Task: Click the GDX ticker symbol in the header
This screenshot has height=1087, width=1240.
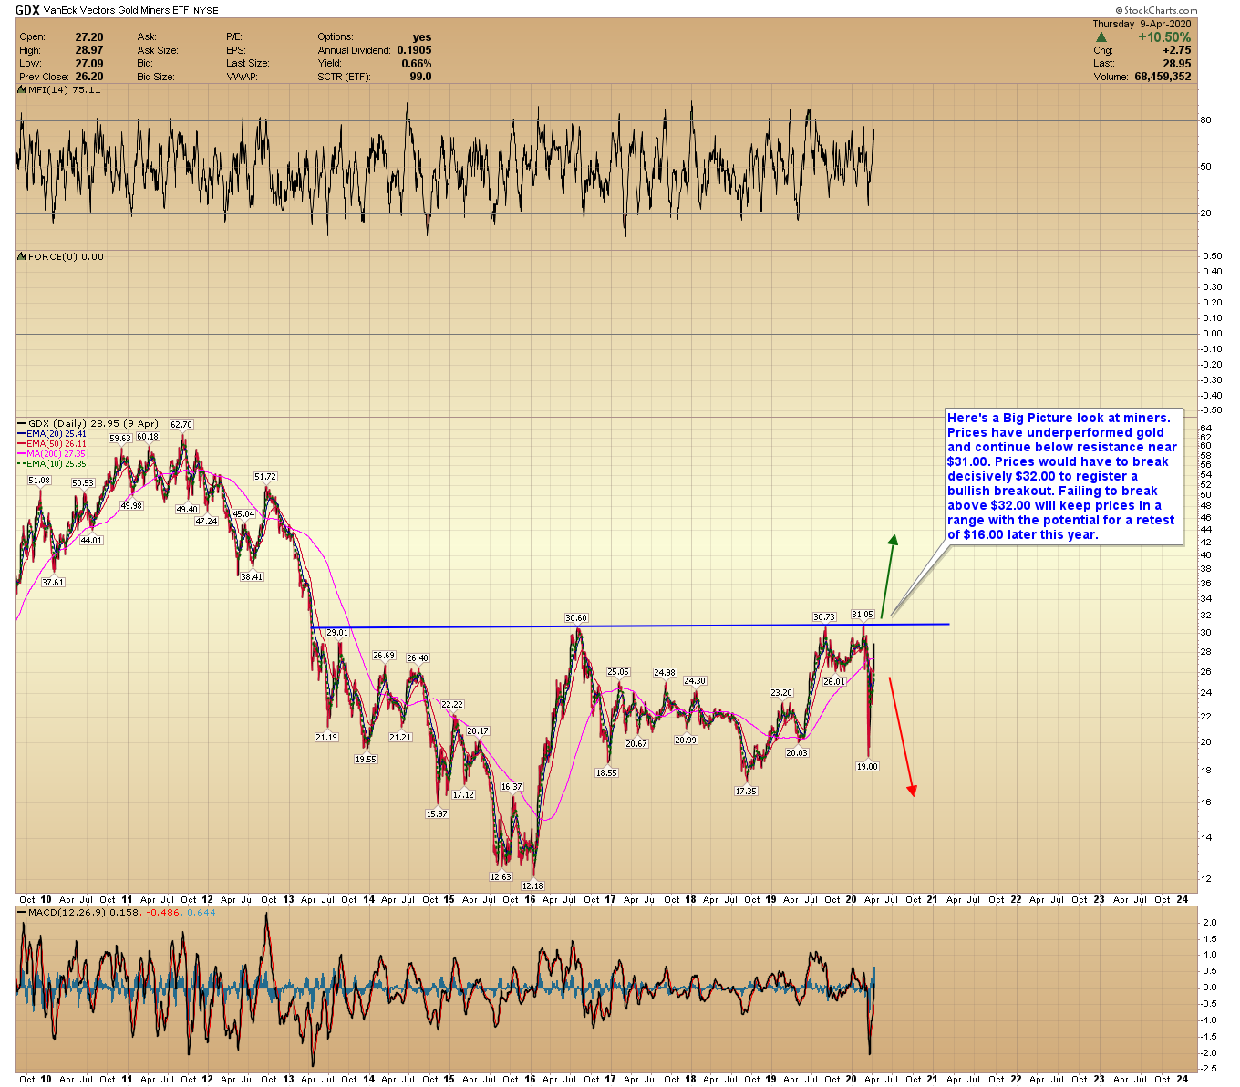Action: [x=27, y=11]
